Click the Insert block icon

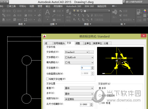[x=115, y=12]
